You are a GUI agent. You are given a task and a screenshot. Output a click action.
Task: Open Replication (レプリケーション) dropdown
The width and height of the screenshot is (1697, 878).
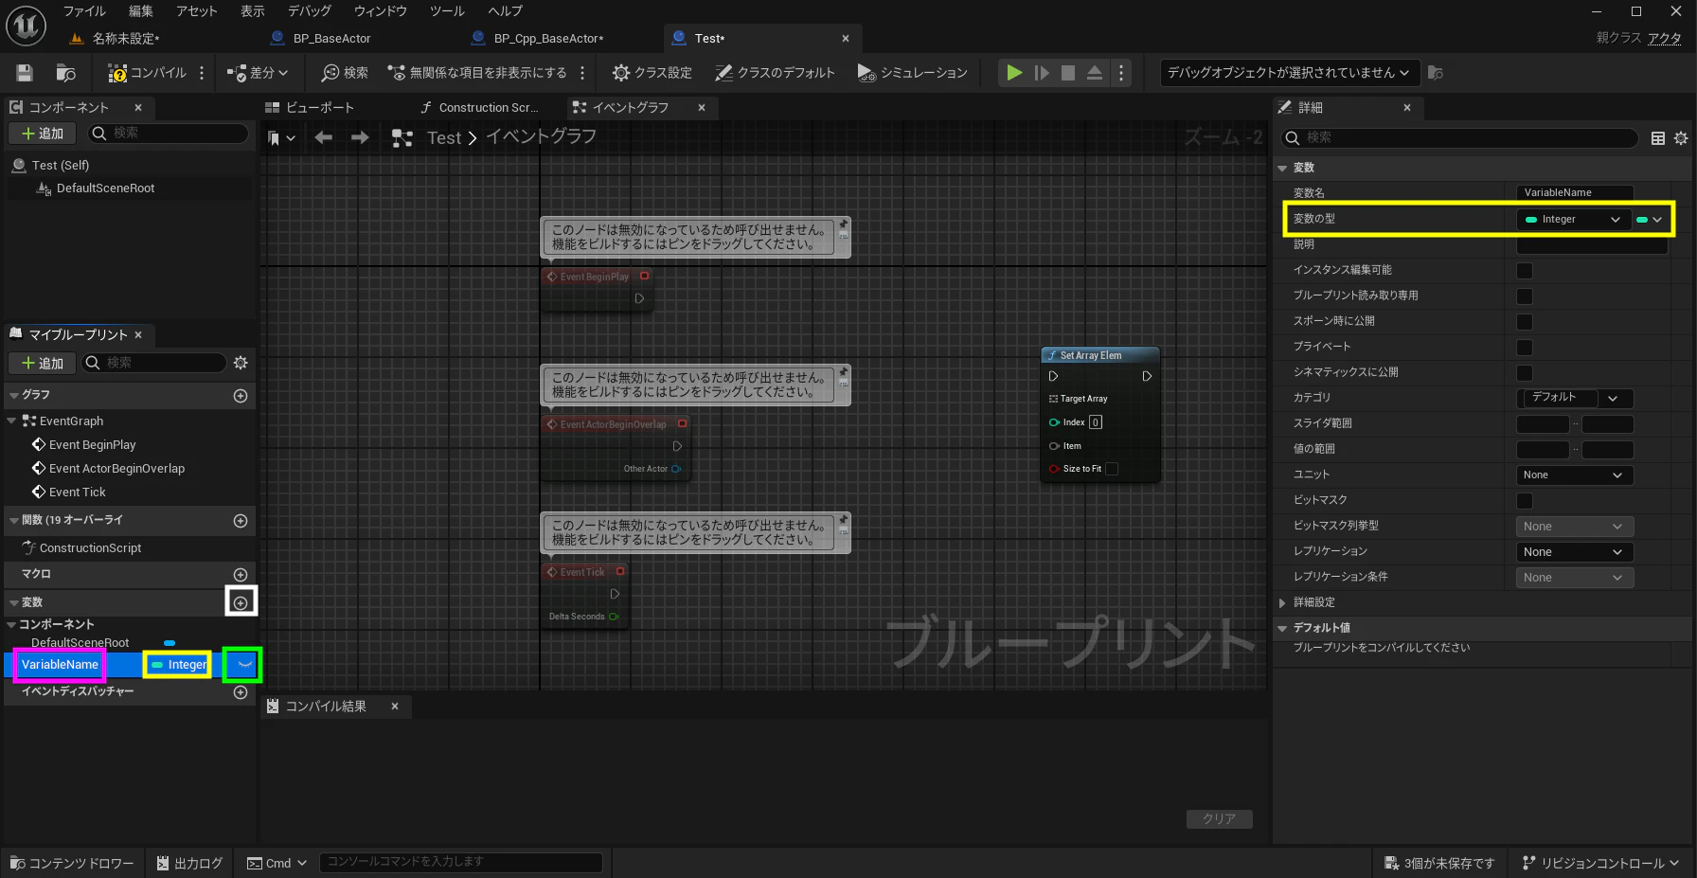coord(1575,552)
